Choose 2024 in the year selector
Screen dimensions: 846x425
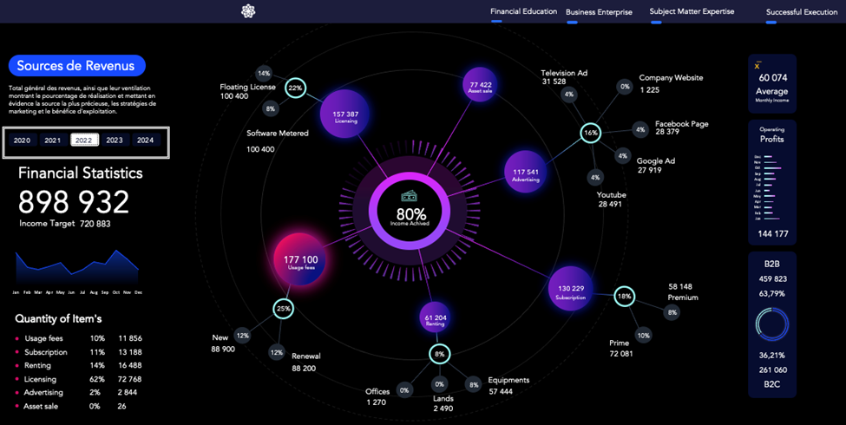click(145, 141)
